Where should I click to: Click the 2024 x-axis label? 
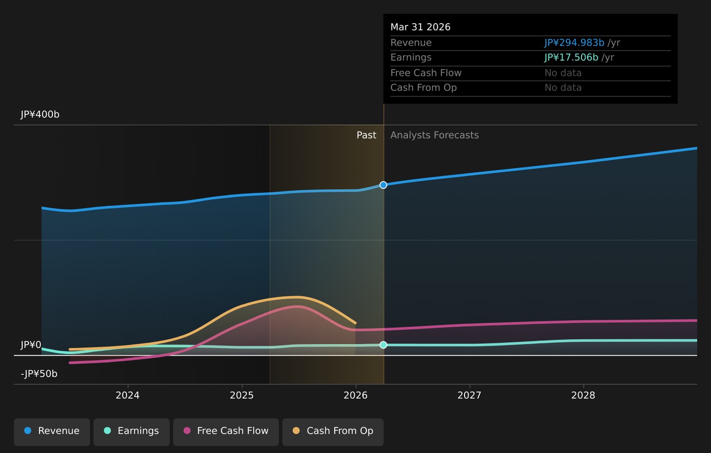(127, 395)
